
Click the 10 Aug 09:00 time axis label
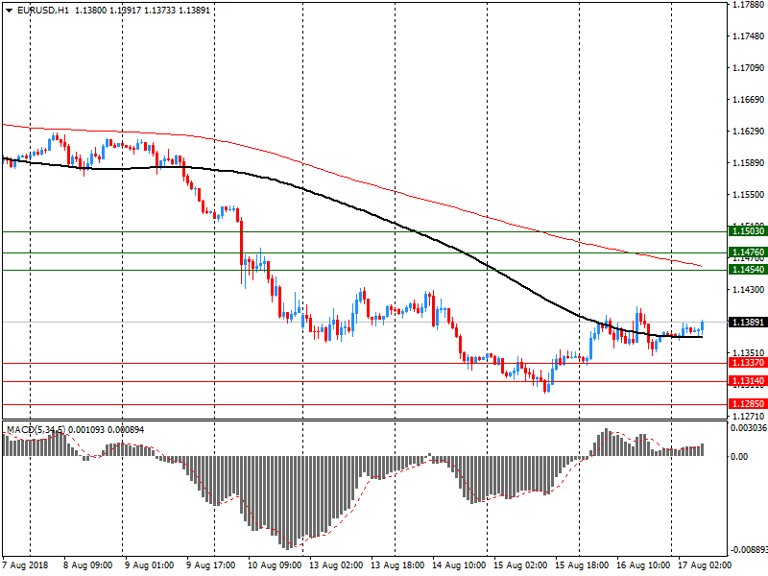click(275, 565)
